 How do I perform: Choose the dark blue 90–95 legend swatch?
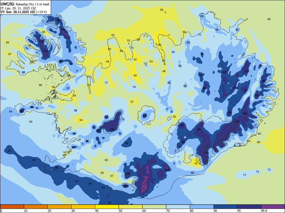coord(225,207)
